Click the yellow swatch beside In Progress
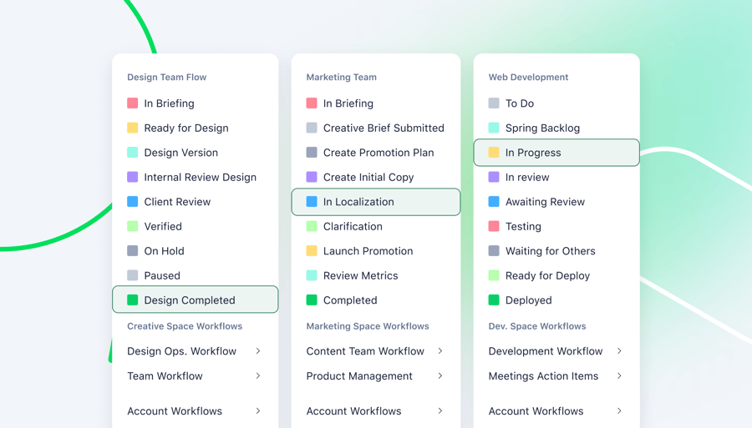 point(494,152)
